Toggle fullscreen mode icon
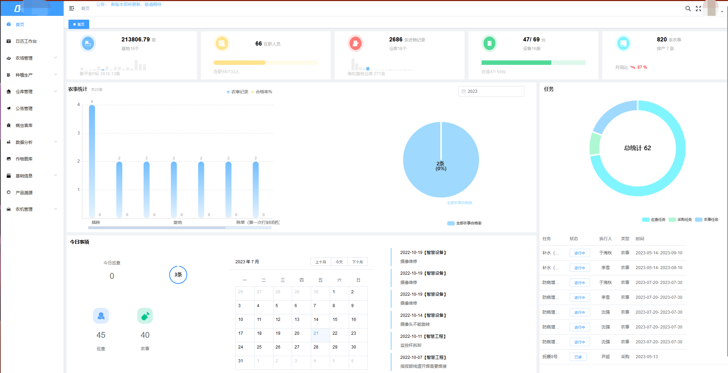Screen dimensions: 728x373 coord(698,9)
